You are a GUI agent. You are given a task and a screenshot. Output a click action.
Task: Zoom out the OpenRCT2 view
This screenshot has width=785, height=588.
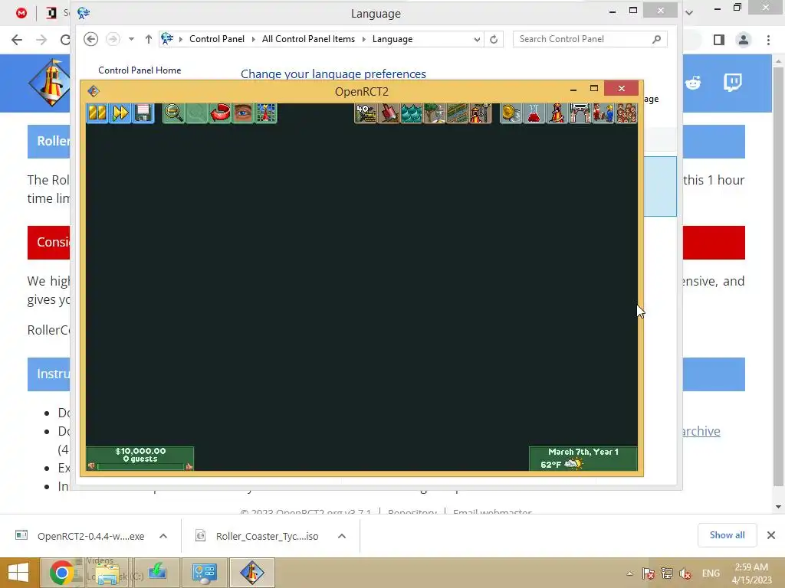(x=174, y=113)
